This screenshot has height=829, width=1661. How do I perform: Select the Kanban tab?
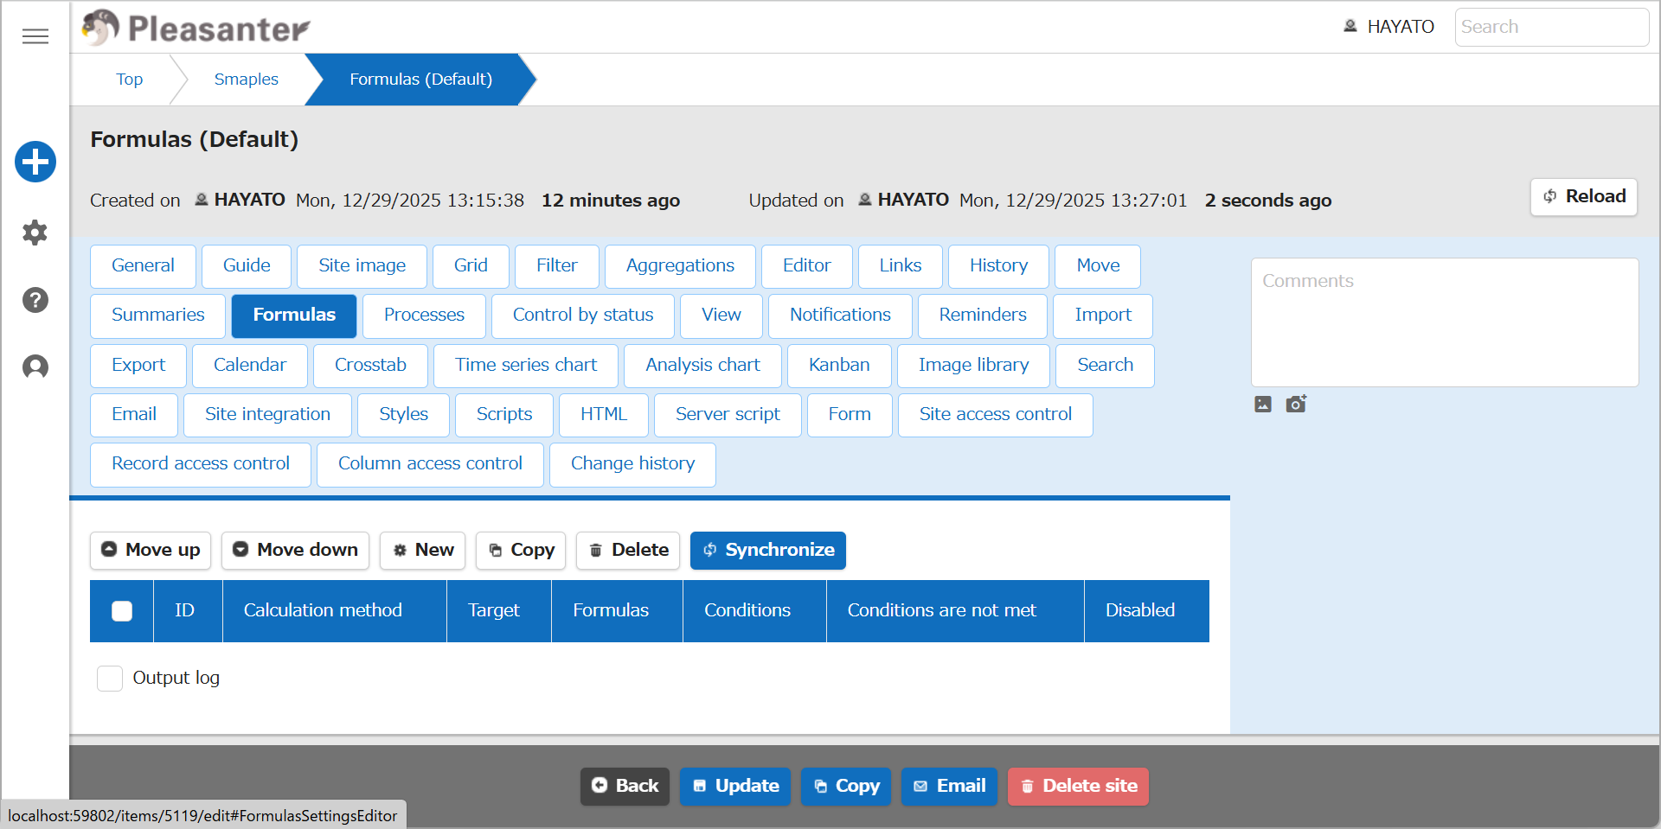click(839, 366)
